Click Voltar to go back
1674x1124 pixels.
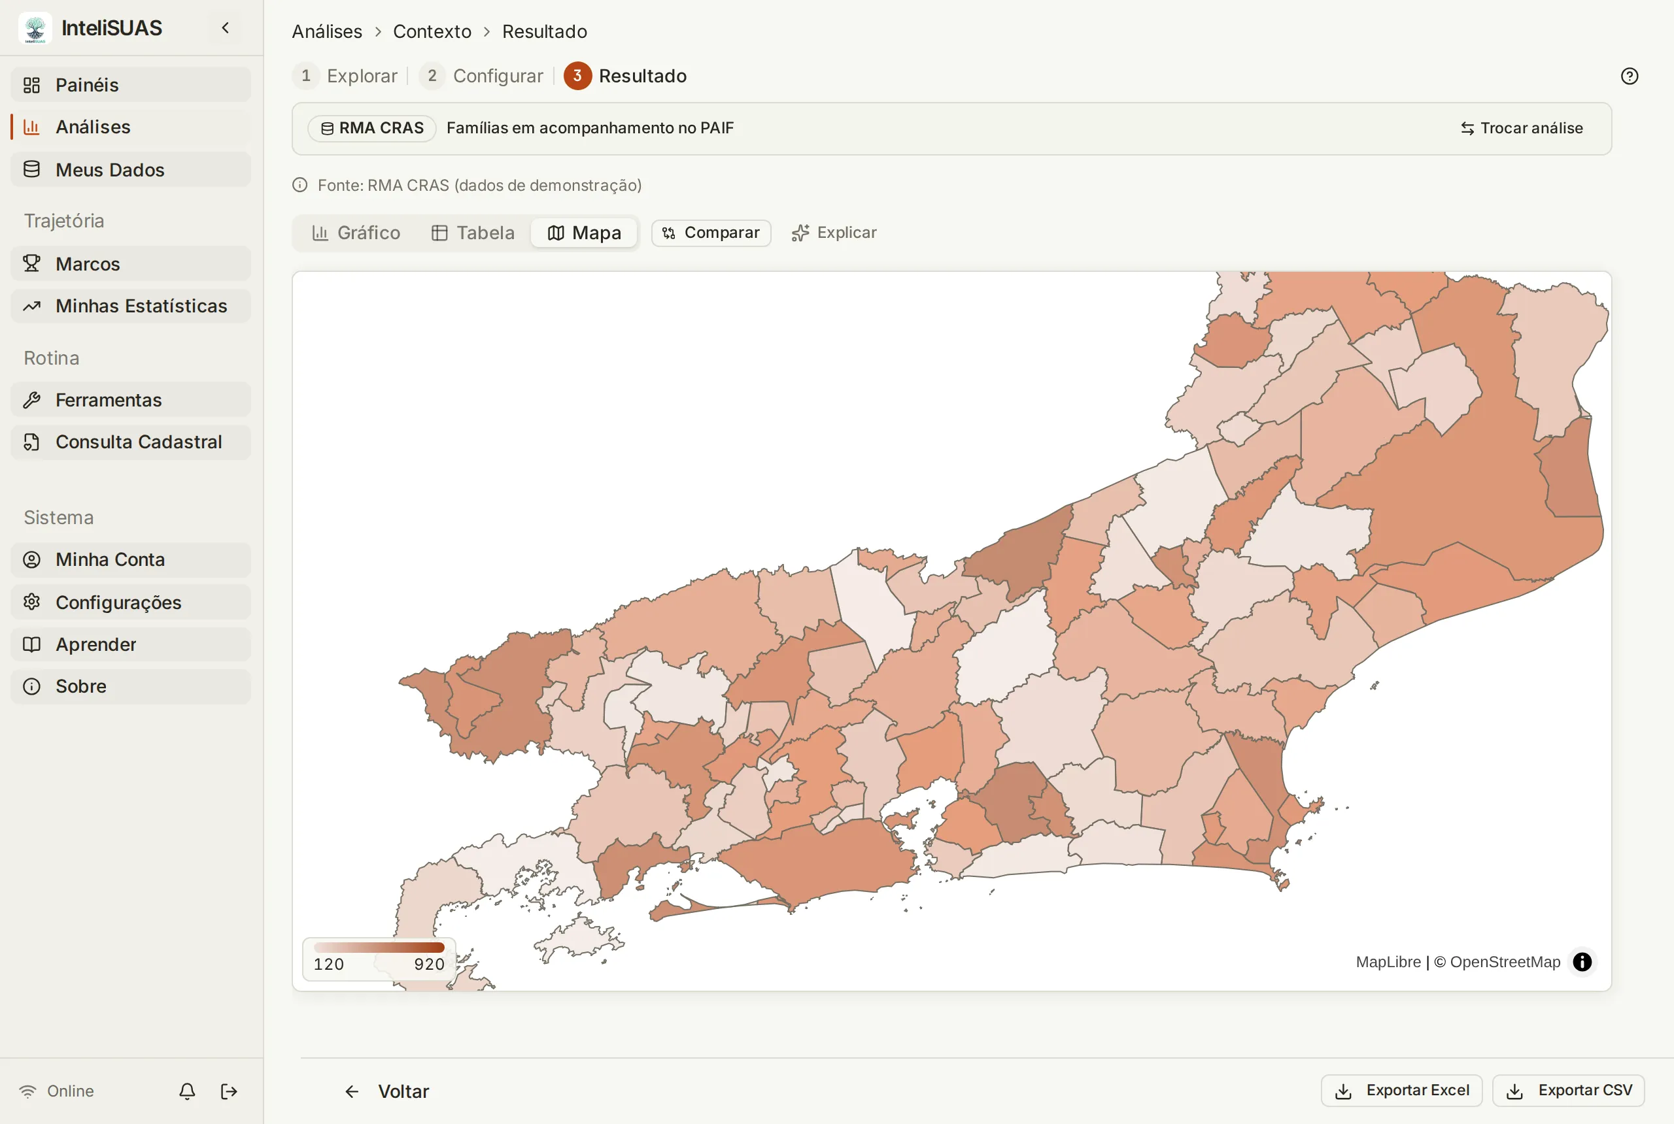coord(387,1091)
